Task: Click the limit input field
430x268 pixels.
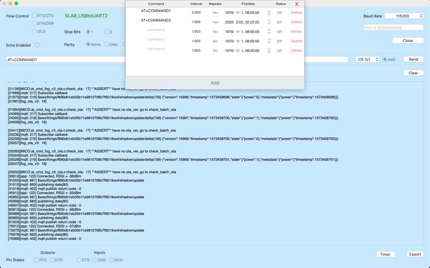Action: (393, 27)
